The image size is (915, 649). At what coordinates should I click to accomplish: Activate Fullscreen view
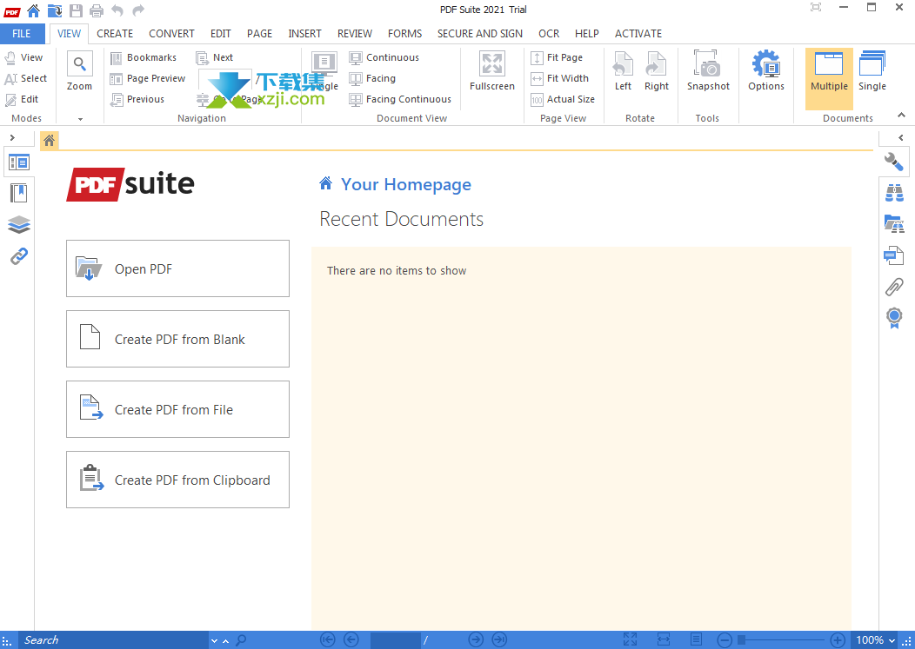click(x=492, y=71)
